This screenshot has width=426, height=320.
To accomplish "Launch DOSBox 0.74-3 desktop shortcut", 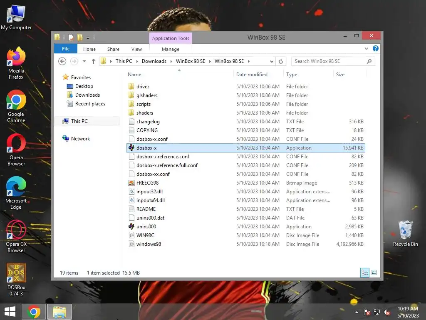I will [16, 280].
